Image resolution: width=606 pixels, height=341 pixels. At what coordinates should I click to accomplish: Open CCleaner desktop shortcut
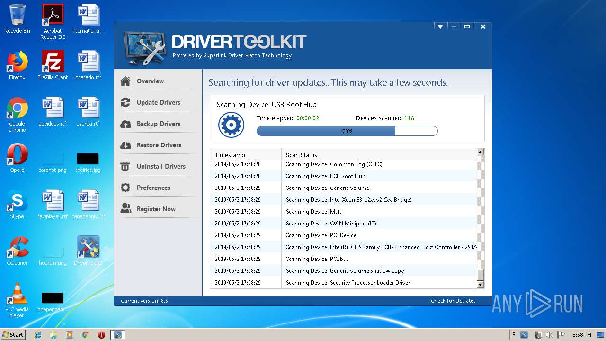[17, 251]
